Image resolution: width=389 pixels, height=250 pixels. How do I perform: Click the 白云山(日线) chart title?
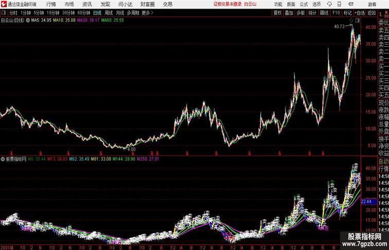pyautogui.click(x=12, y=21)
